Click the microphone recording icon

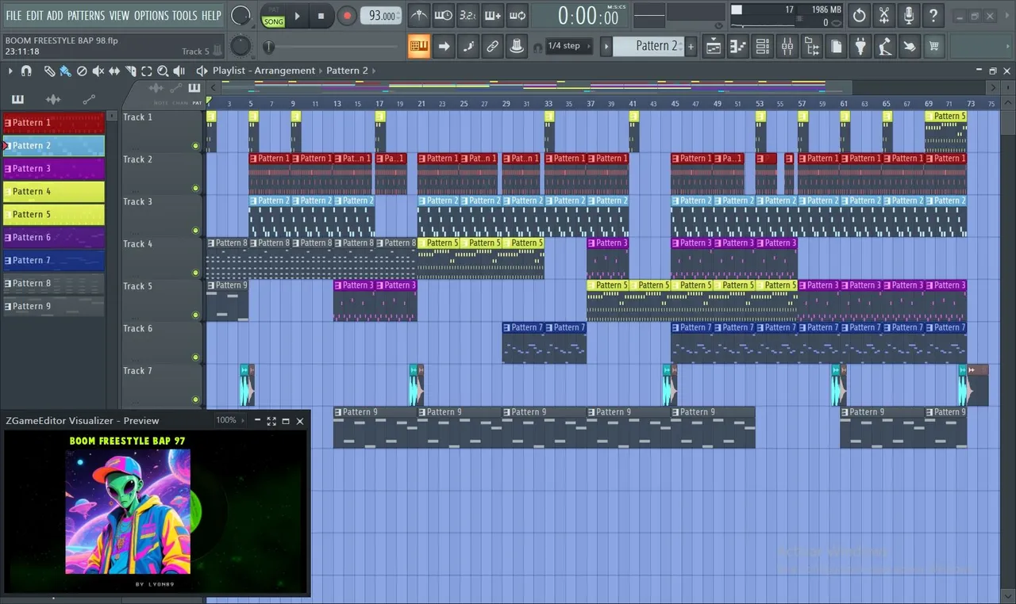[909, 15]
